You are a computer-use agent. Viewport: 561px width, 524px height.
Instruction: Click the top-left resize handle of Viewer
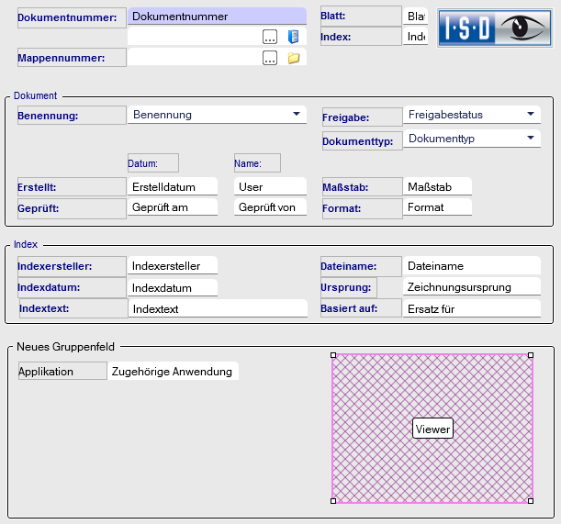332,355
